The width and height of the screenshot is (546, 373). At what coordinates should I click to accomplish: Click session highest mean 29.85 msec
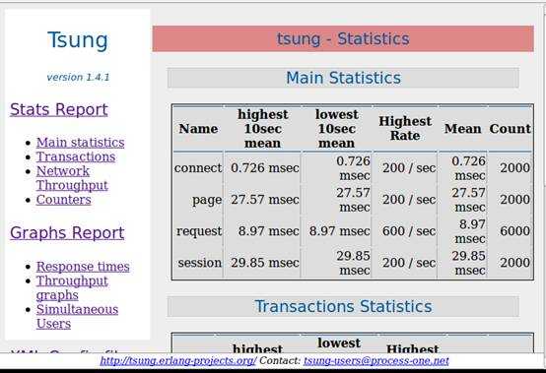pos(265,263)
